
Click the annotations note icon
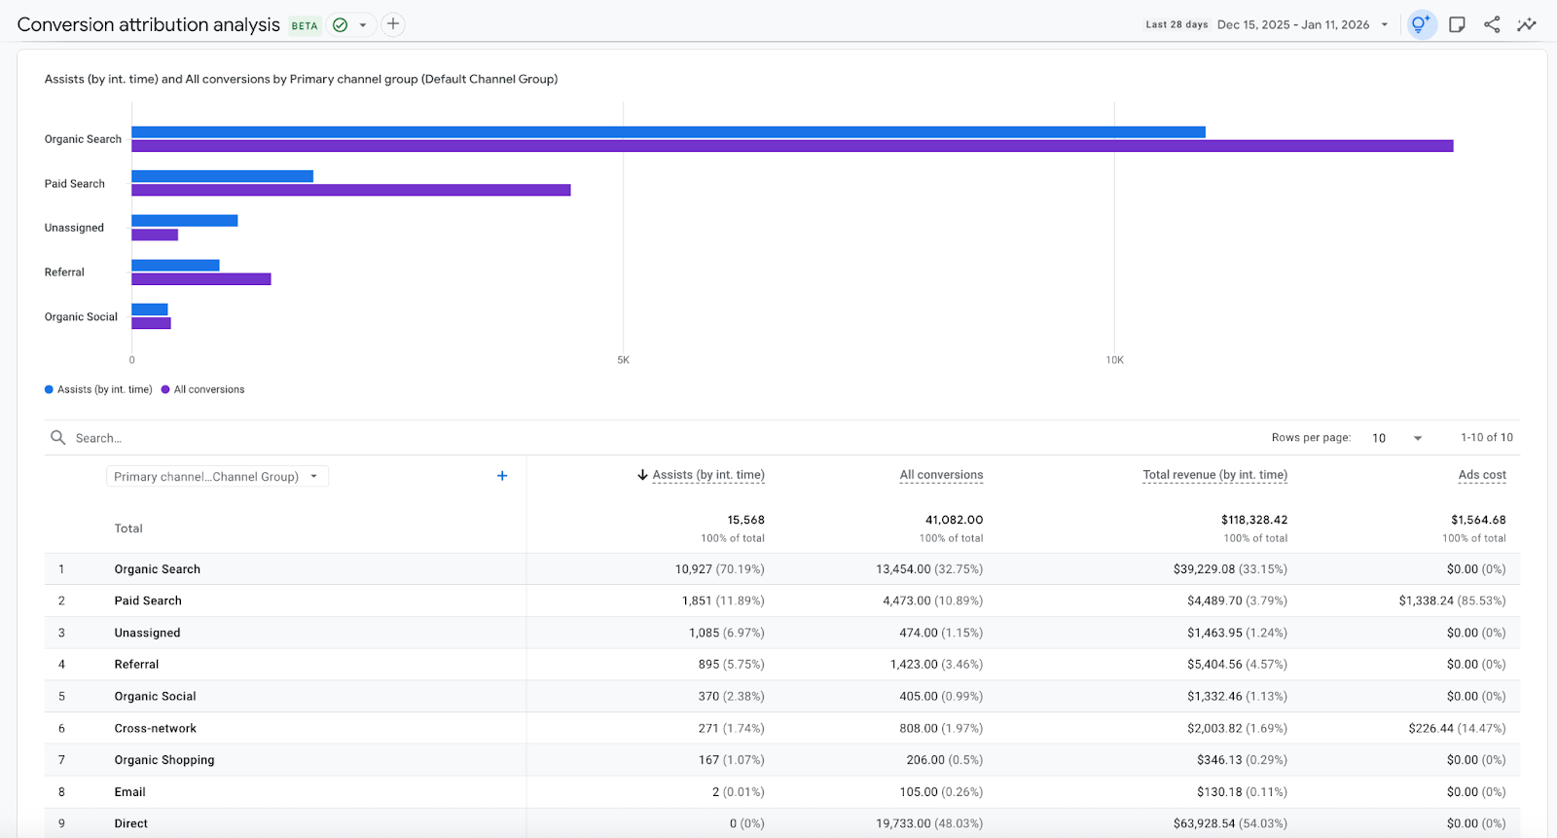pos(1457,25)
